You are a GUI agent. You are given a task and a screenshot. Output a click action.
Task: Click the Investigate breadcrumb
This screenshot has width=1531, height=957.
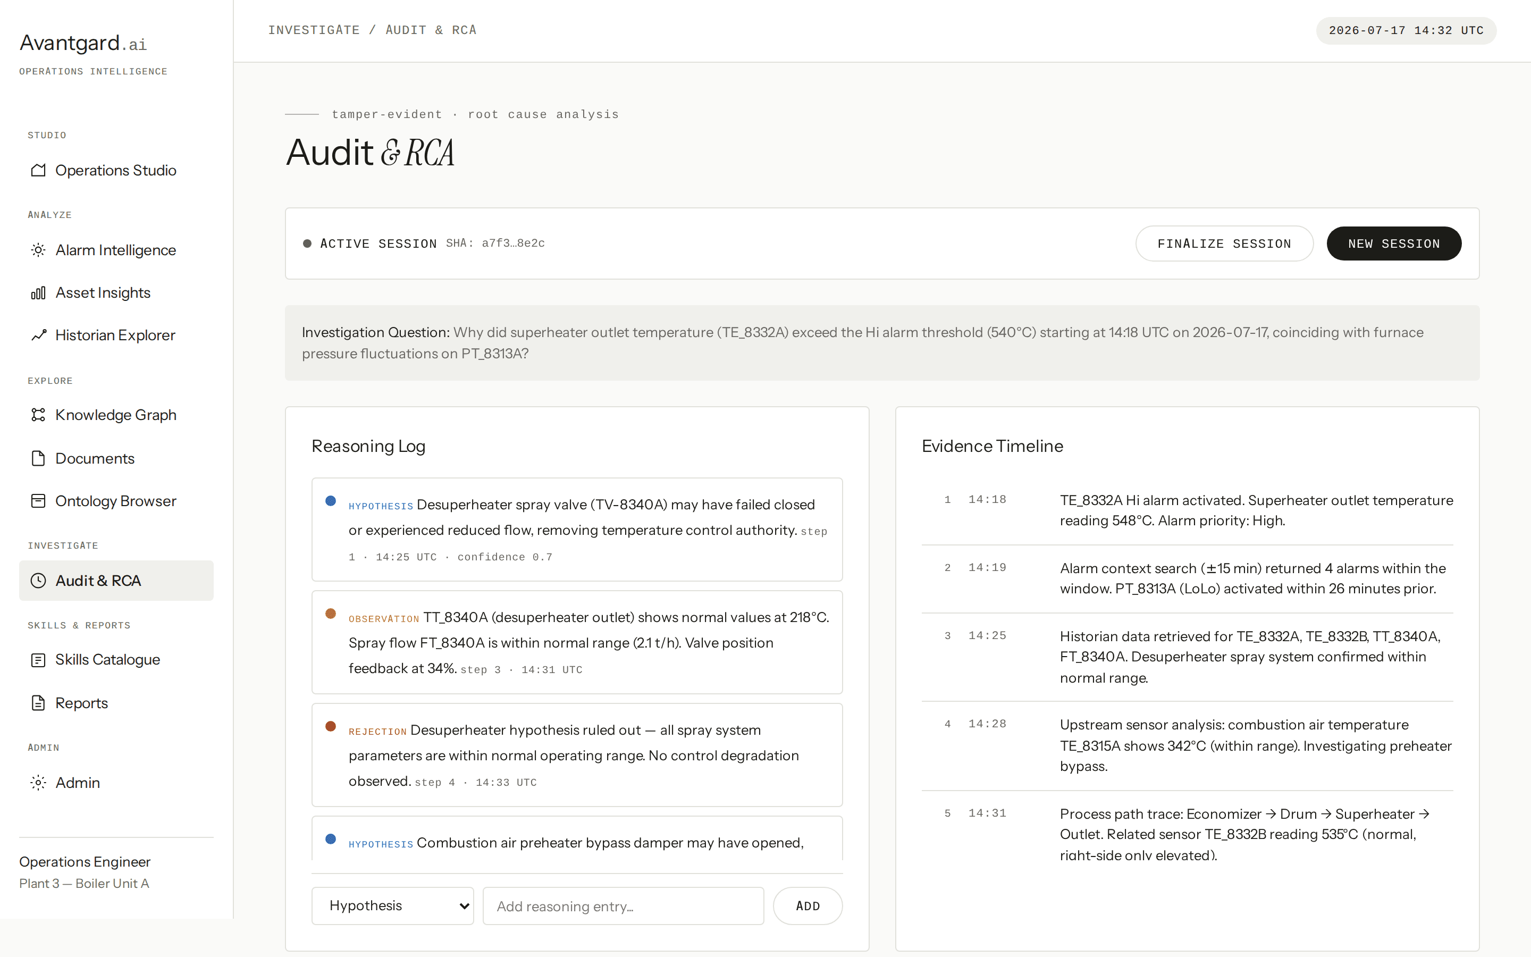point(314,30)
